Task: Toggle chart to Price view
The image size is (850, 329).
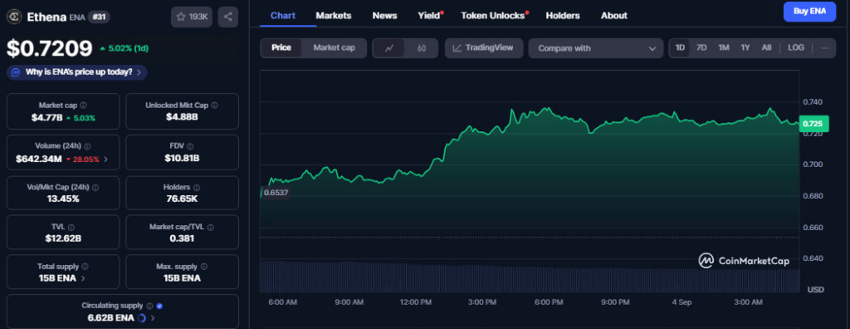Action: point(281,48)
